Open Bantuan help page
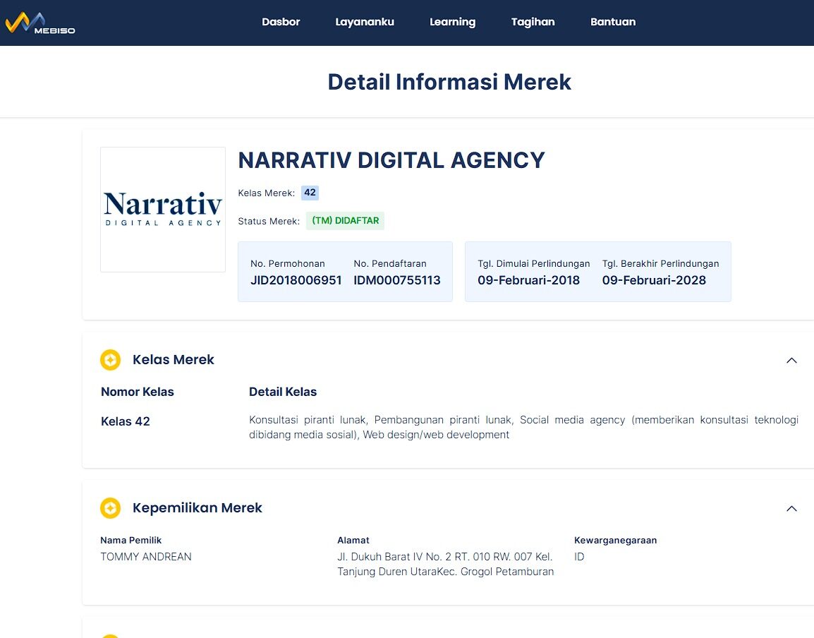The width and height of the screenshot is (814, 638). pyautogui.click(x=612, y=22)
